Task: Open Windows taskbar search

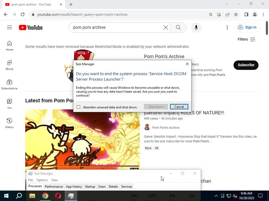Action: pyautogui.click(x=19, y=196)
